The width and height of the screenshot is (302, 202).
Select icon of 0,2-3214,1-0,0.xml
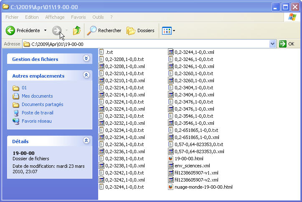click(x=102, y=95)
